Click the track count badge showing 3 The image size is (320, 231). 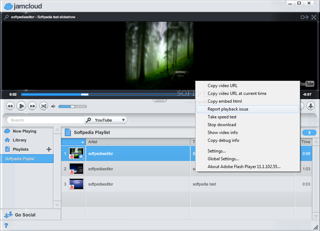pyautogui.click(x=309, y=133)
